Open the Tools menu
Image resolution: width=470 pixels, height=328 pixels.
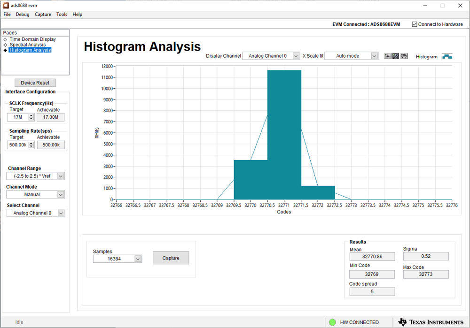click(x=62, y=15)
